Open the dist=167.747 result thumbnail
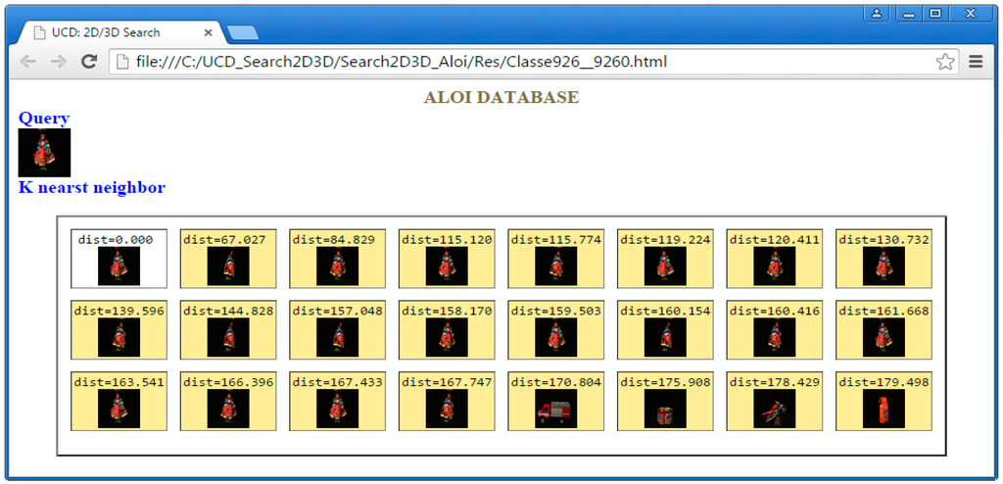 447,409
